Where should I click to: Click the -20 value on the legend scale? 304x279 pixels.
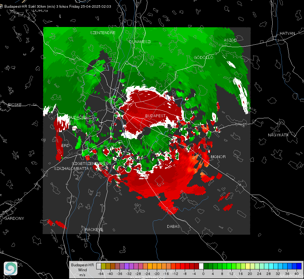[x=157, y=274]
